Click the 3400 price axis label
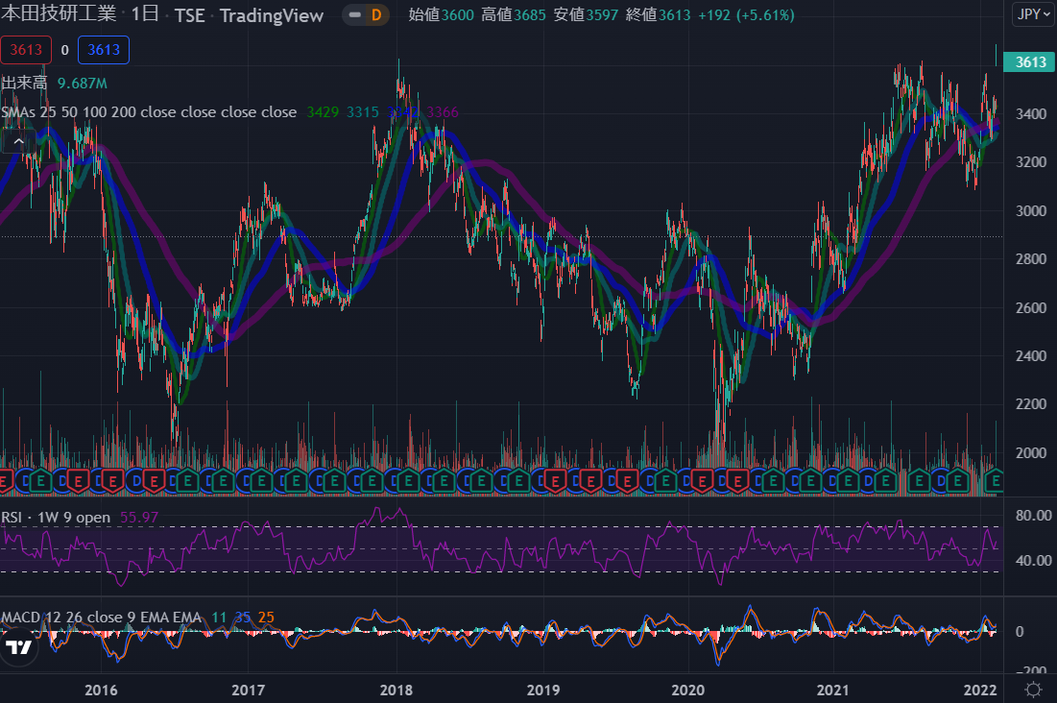The width and height of the screenshot is (1057, 703). point(1031,114)
